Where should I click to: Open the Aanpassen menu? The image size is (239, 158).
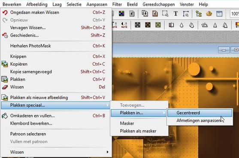[97, 4]
